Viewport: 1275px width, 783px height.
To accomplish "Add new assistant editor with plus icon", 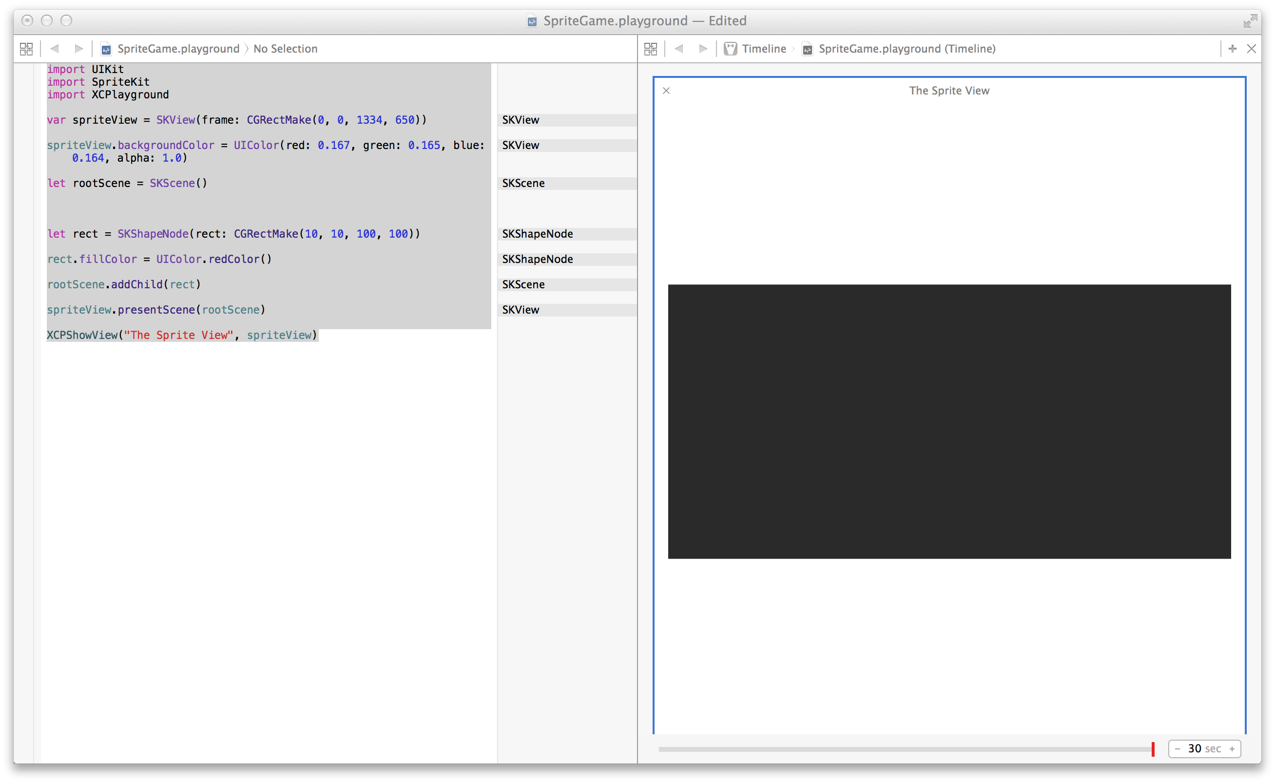I will [1233, 49].
